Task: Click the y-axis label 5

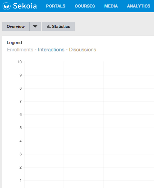Action: (x=20, y=128)
